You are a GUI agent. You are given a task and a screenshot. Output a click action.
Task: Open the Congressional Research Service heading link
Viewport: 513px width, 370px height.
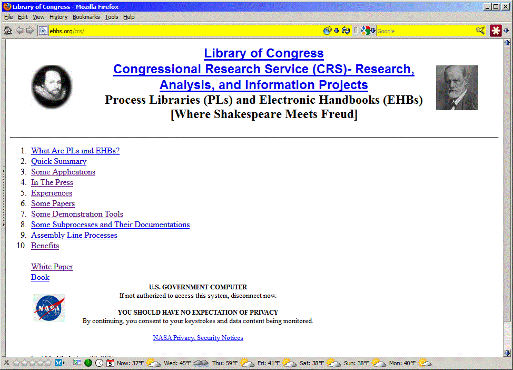(x=264, y=77)
